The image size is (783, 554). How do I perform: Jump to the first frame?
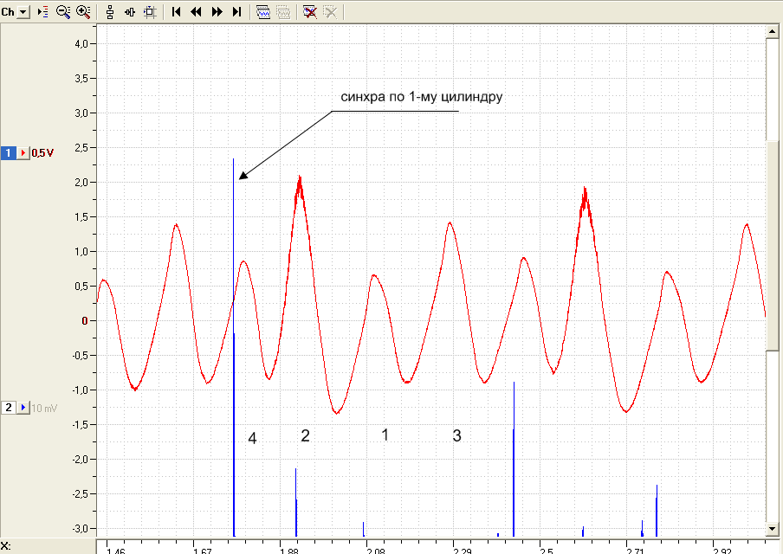coord(176,11)
